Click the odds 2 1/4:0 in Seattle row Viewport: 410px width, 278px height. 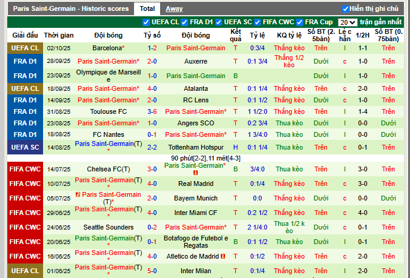(x=257, y=227)
